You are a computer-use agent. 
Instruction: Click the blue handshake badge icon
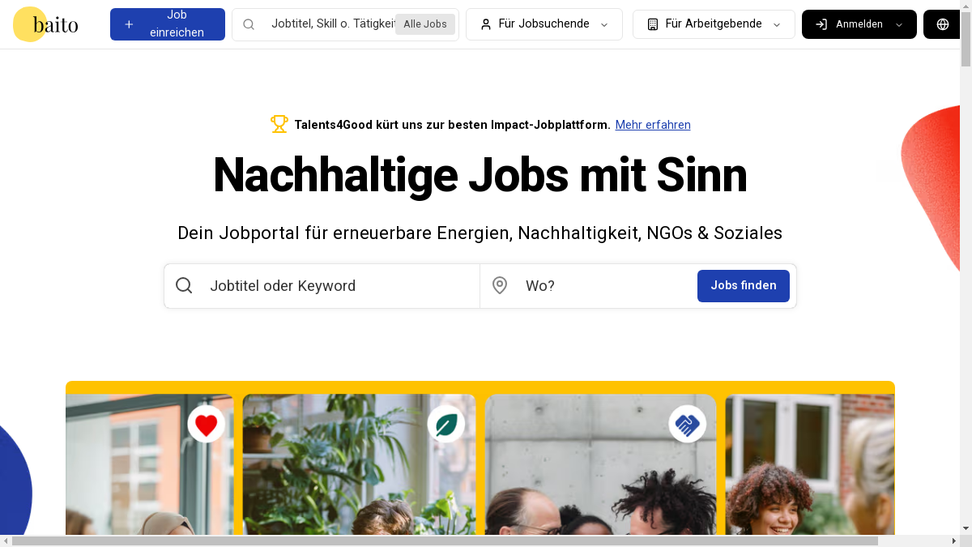click(687, 424)
